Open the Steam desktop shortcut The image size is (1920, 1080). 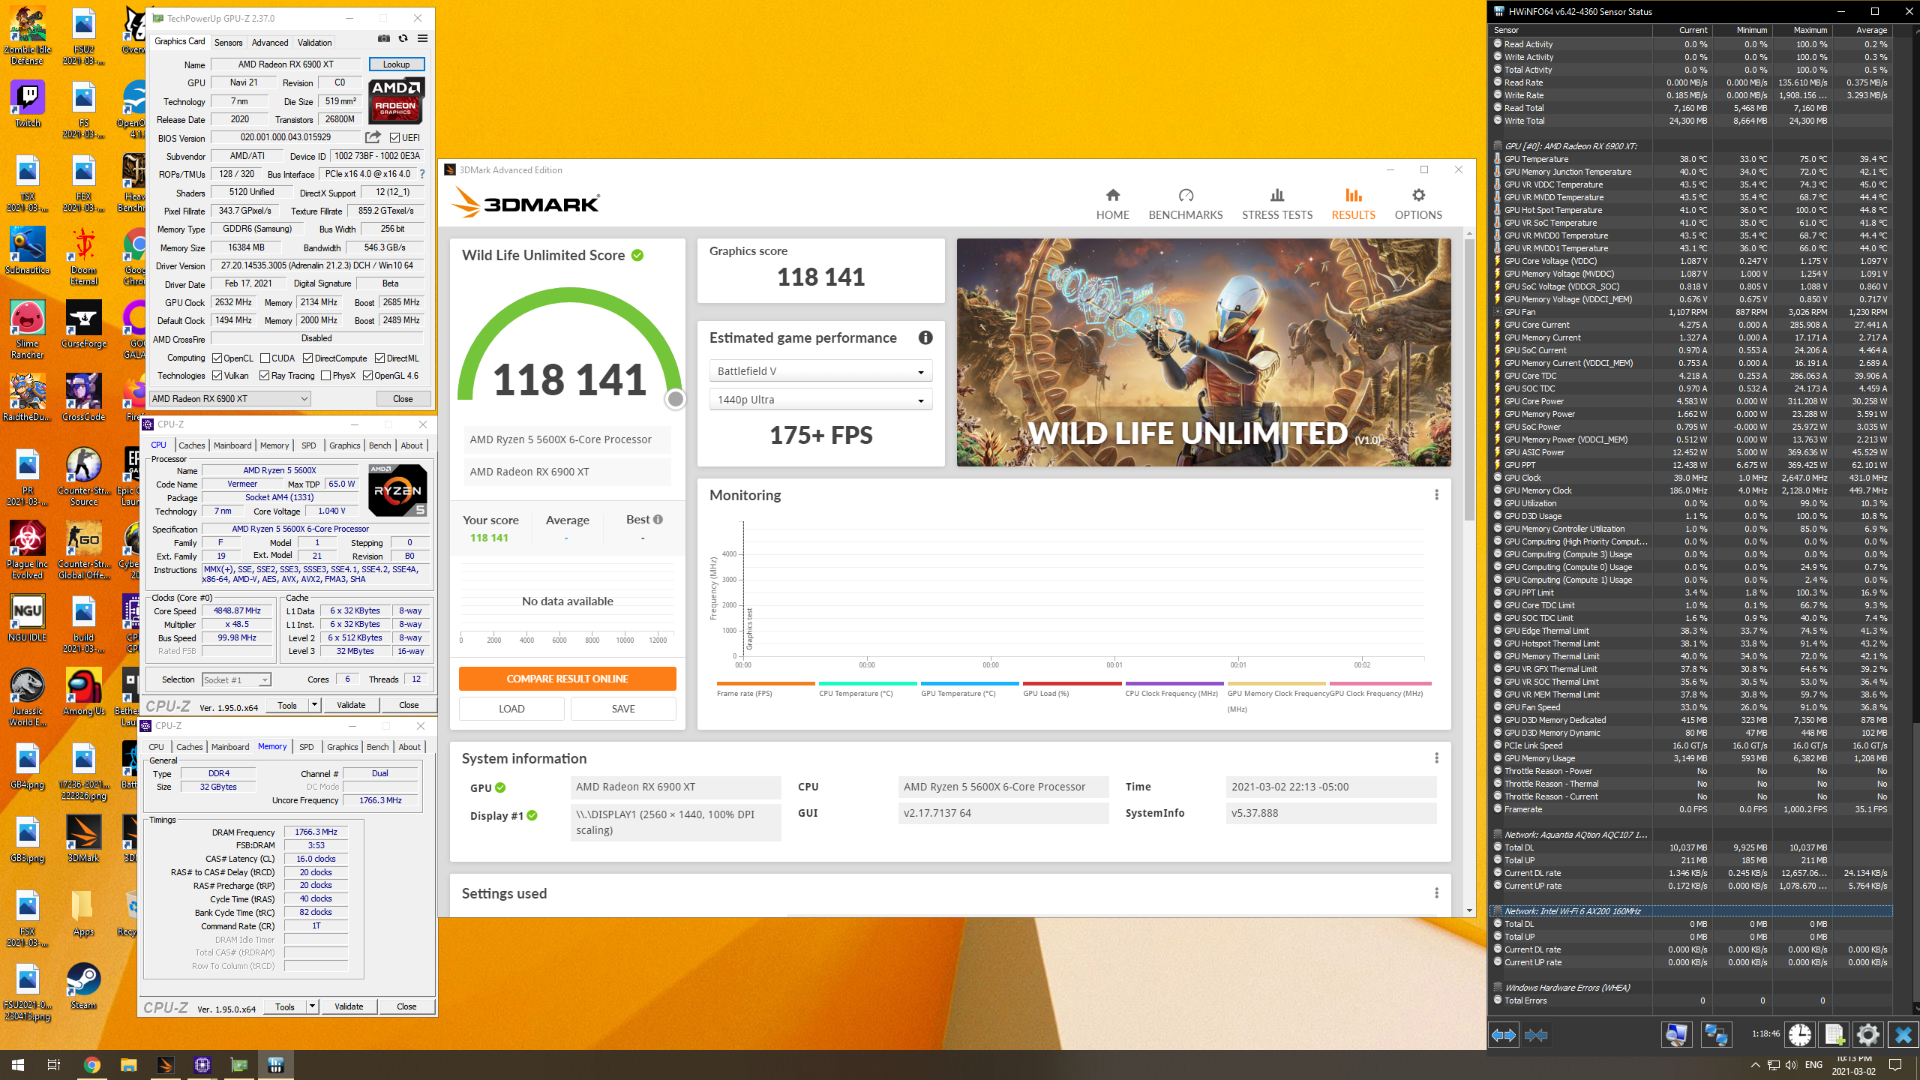pos(83,986)
